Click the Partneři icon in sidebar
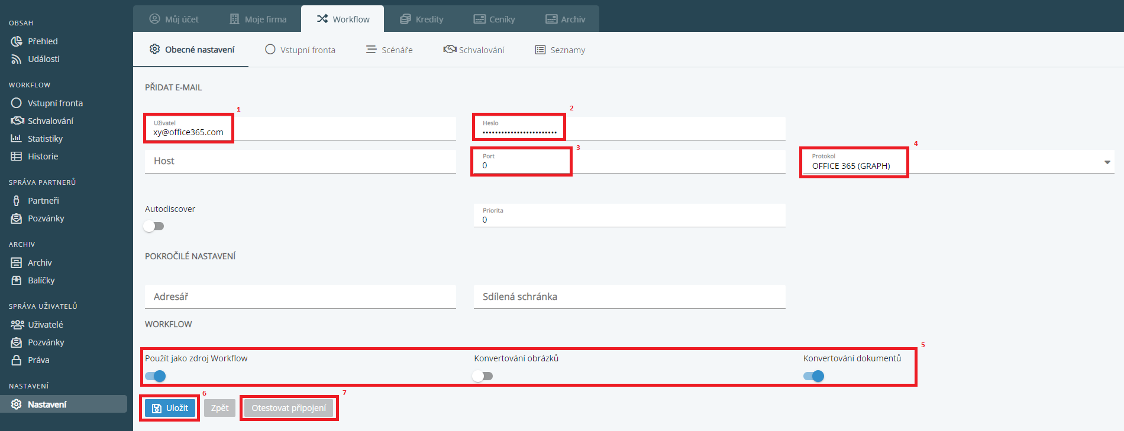 pos(17,201)
